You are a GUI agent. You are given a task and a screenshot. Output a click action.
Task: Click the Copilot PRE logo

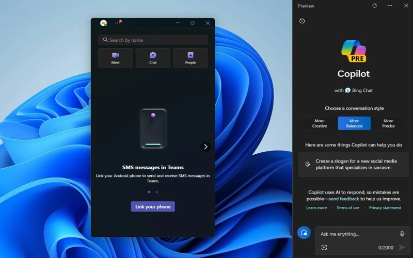[x=354, y=51]
